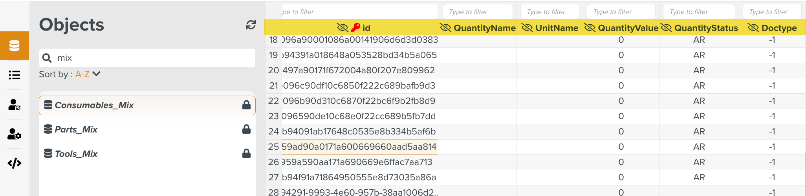Click the lock icon on Parts_Mix
This screenshot has width=806, height=196.
click(x=246, y=129)
